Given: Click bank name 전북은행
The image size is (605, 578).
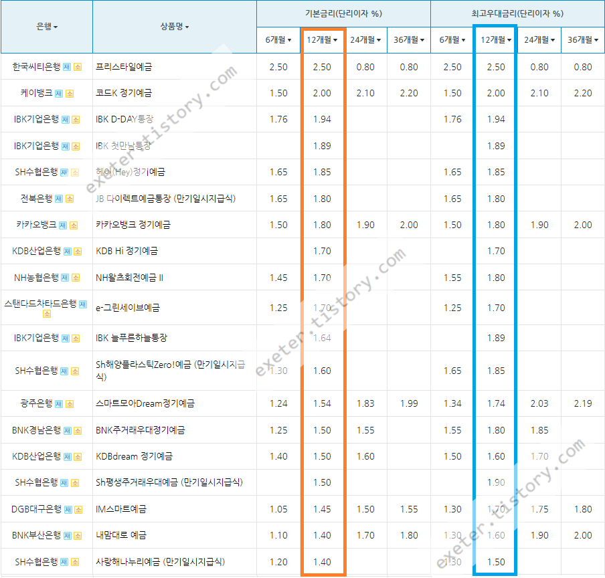Looking at the screenshot, I should 36,198.
